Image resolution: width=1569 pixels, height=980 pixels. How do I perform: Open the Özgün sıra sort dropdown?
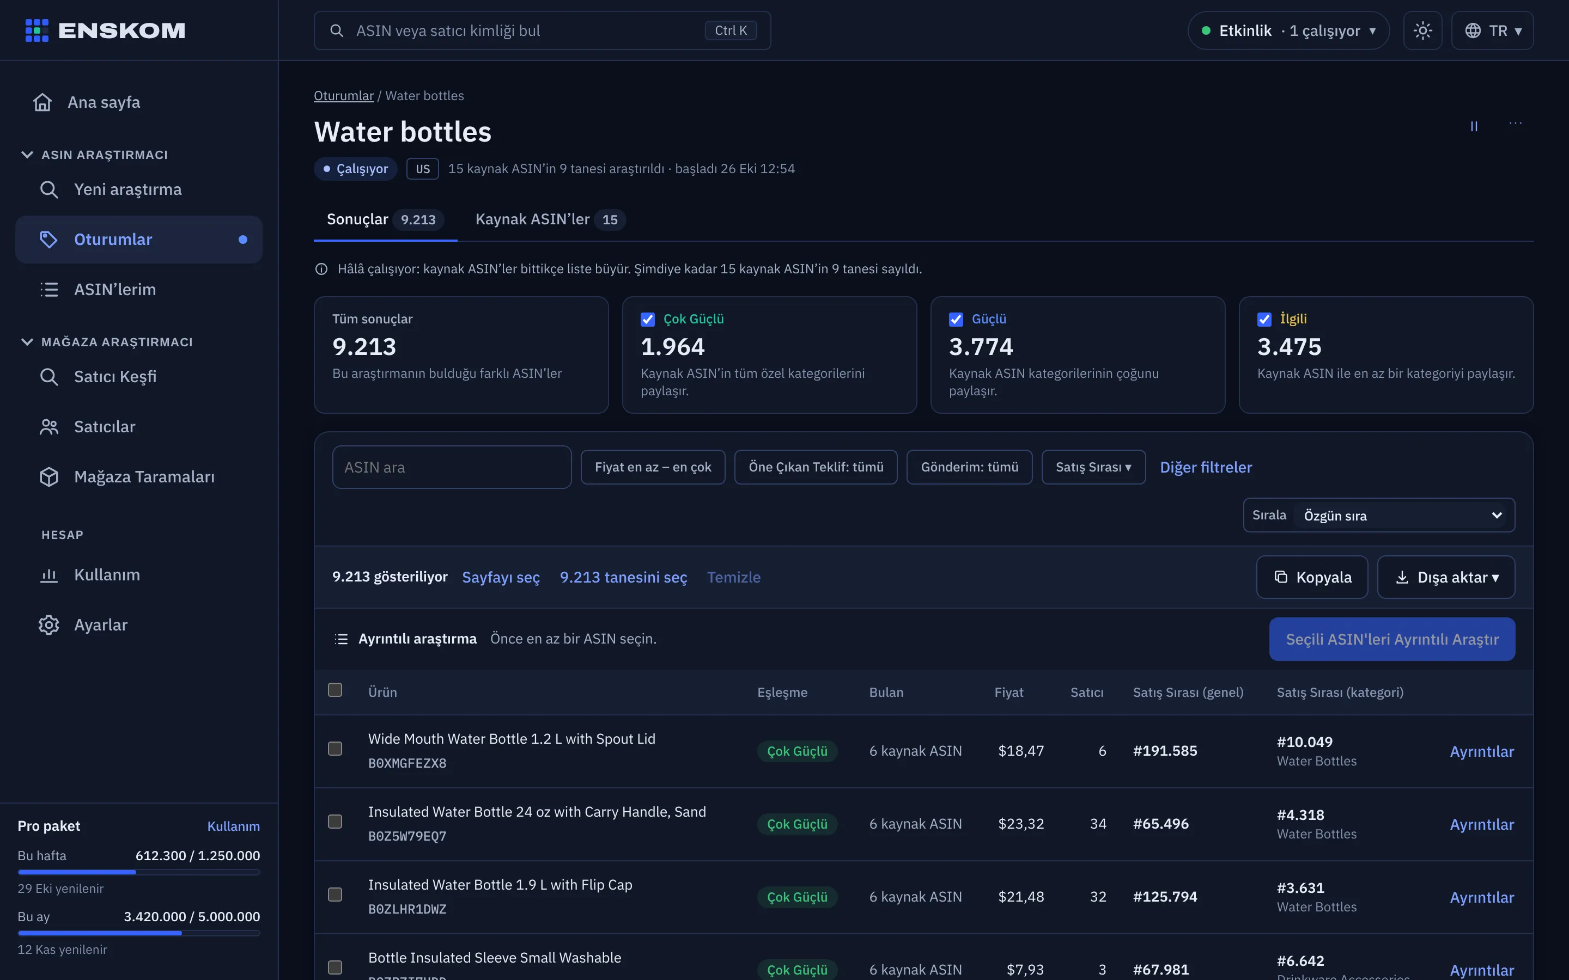(1402, 515)
